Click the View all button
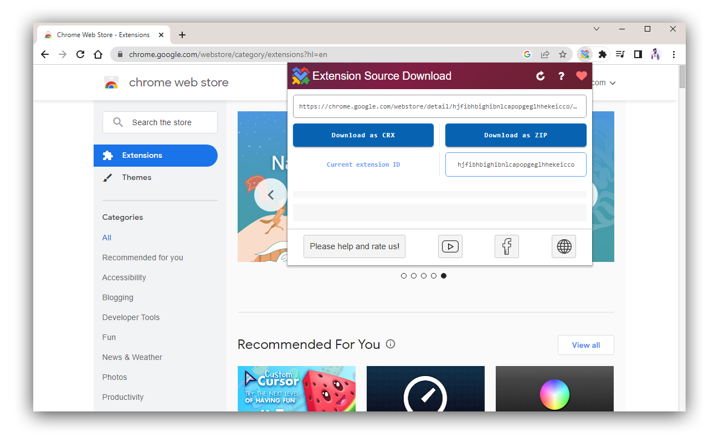The image size is (709, 443). (x=586, y=345)
